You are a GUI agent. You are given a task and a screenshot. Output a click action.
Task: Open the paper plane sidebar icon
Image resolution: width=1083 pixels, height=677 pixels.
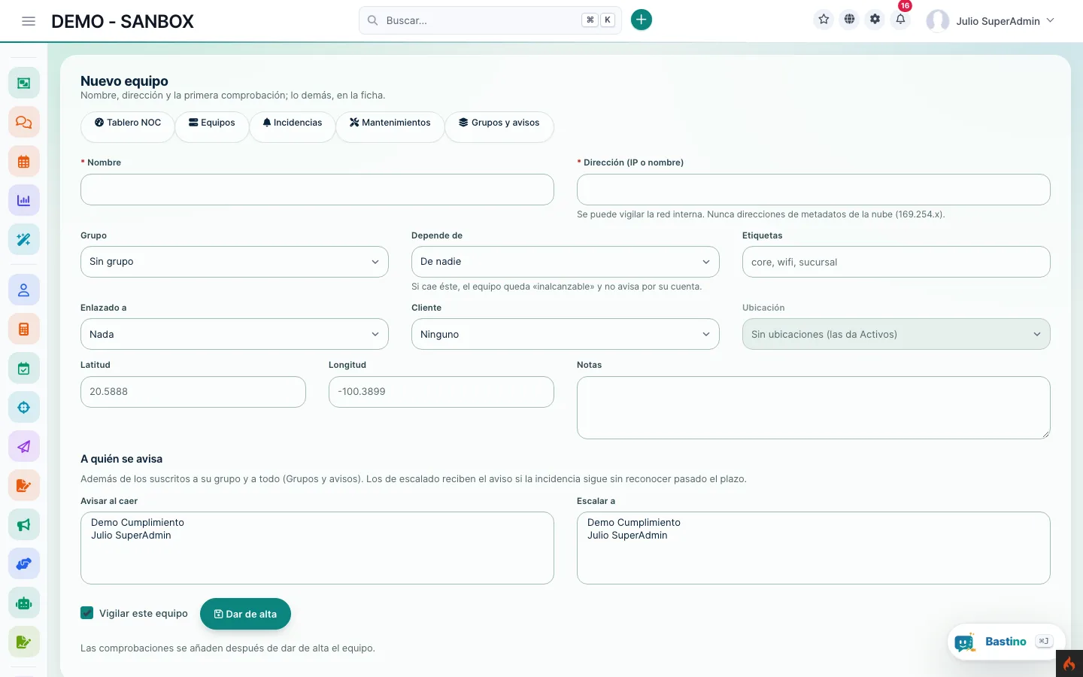coord(24,446)
